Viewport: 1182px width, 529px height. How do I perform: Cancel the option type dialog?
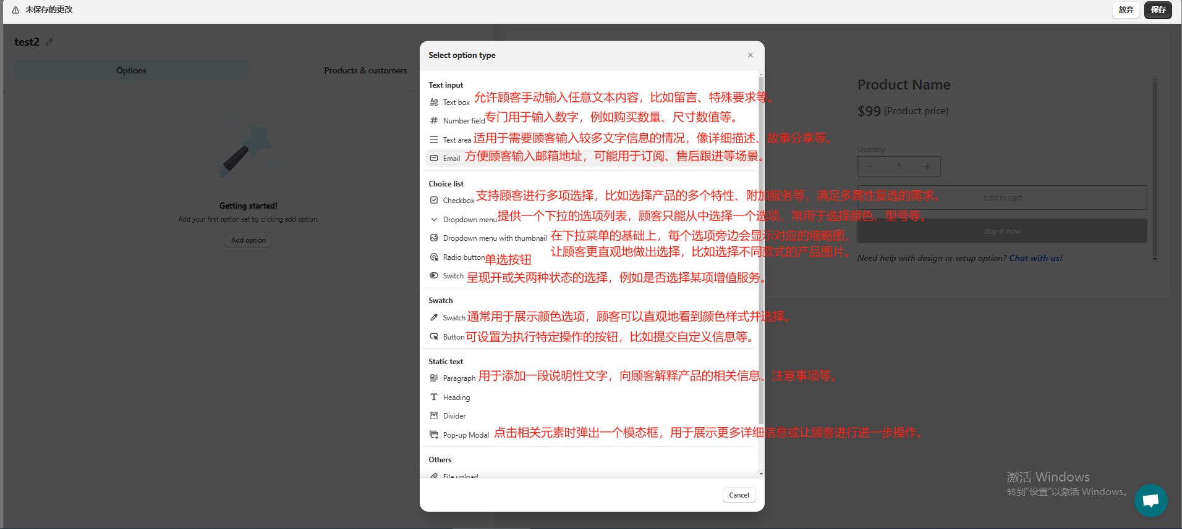click(739, 495)
